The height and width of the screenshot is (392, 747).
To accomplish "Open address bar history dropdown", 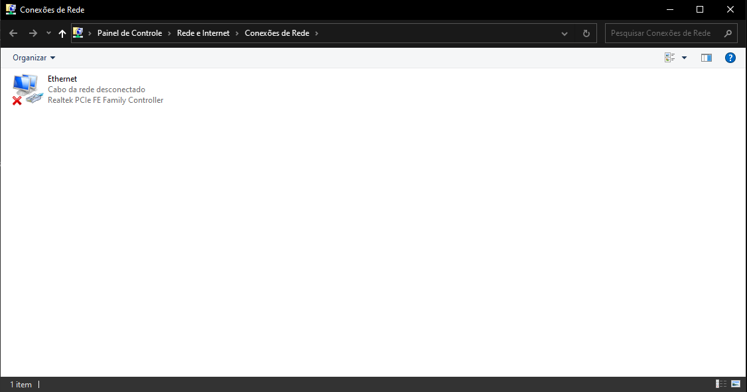I will click(x=565, y=33).
